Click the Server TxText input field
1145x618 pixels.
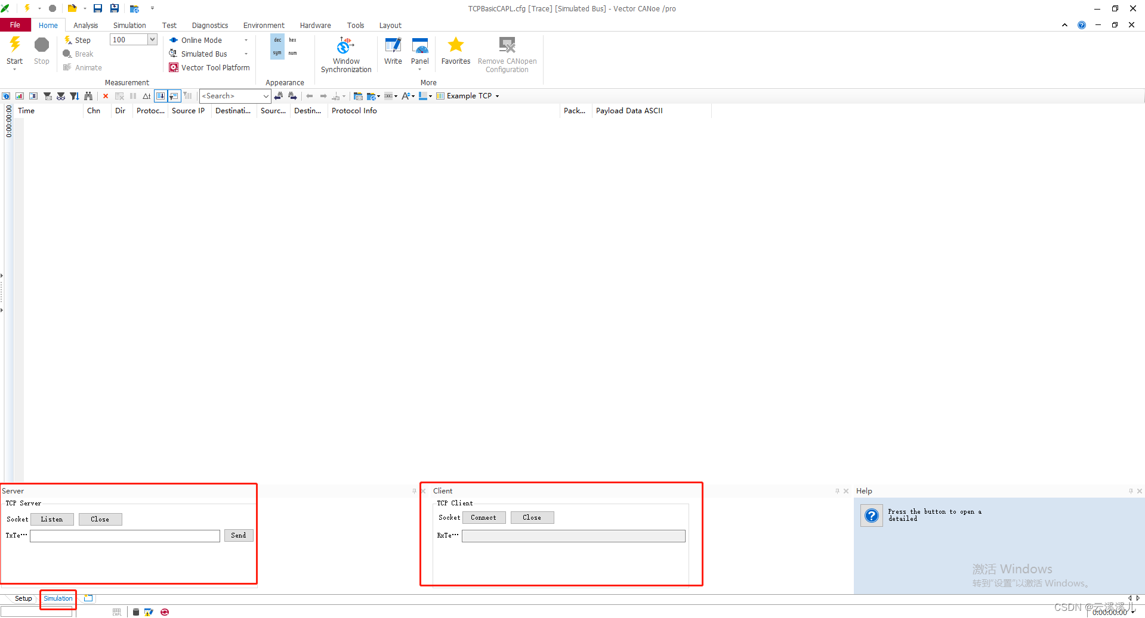(x=125, y=536)
